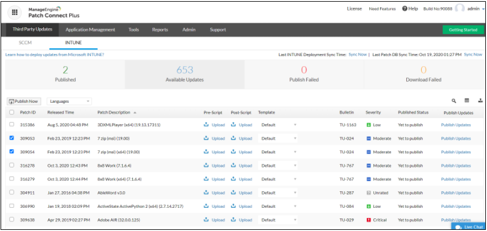This screenshot has height=231, width=487.
Task: Click the ManageEngine Patch Connect Plus logo
Action: point(54,12)
